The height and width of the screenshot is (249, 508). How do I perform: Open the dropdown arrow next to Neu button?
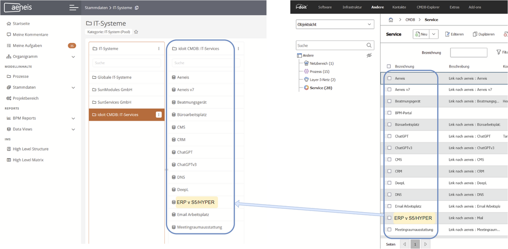[x=433, y=34]
